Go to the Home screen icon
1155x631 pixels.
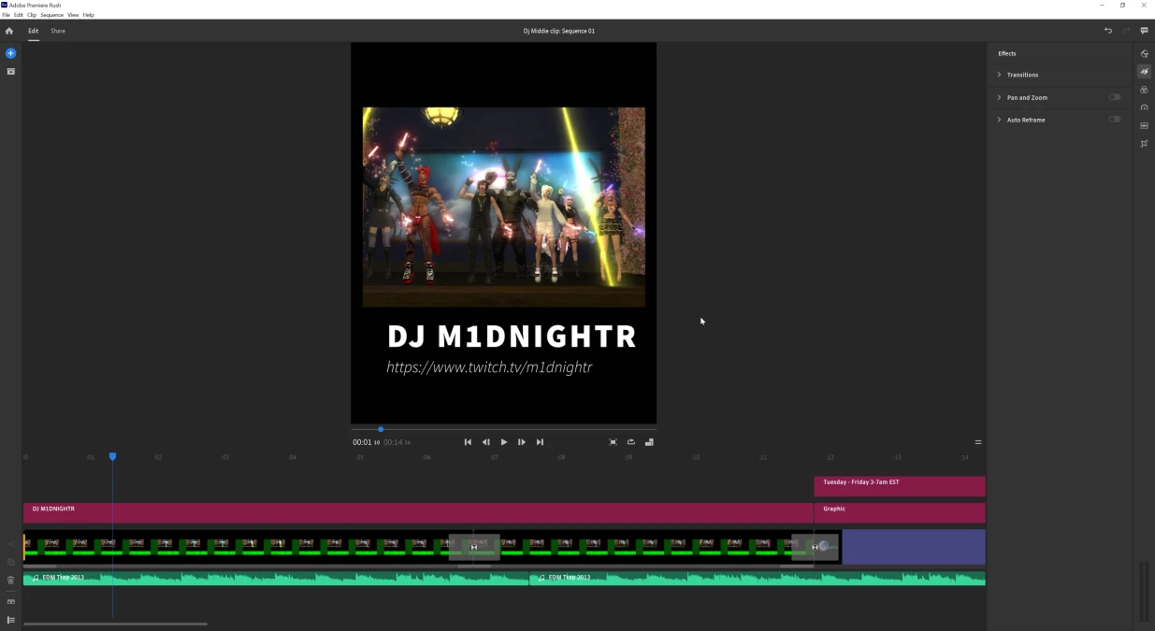point(9,31)
